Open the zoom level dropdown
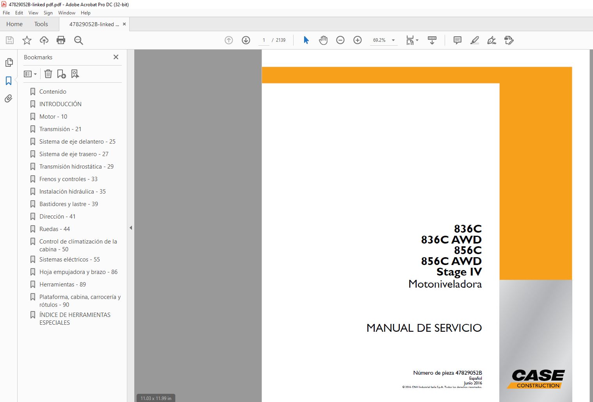This screenshot has width=593, height=402. (x=393, y=40)
